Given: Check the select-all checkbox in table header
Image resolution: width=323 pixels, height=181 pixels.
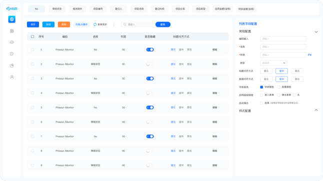Looking at the screenshot, I should [32, 36].
